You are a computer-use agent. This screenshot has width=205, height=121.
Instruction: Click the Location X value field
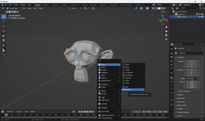pyautogui.click(x=191, y=61)
